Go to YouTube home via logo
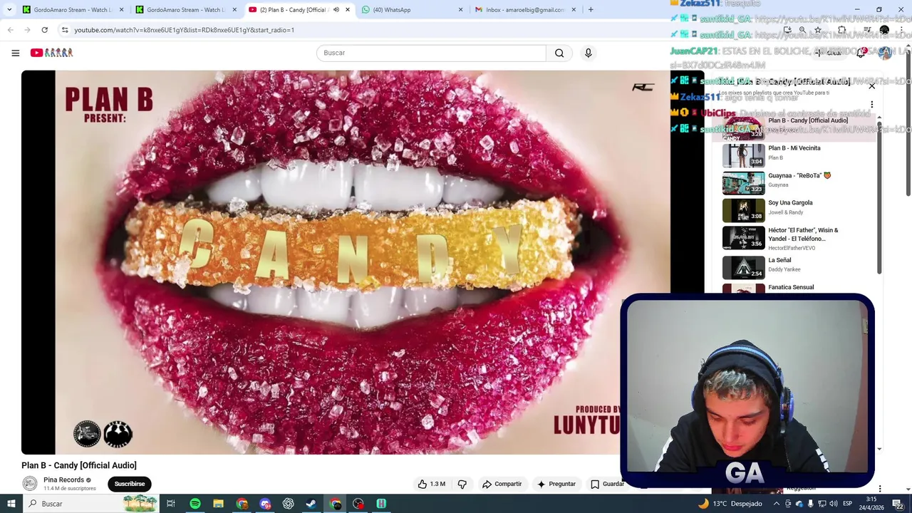Screen dimensions: 912x513 51,53
